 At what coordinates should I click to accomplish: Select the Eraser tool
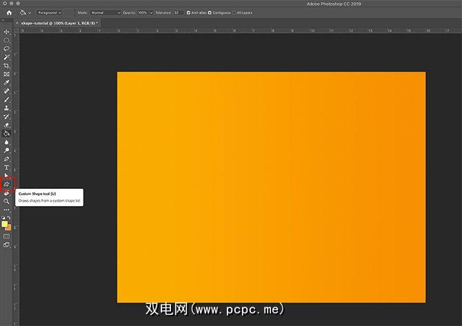pyautogui.click(x=7, y=125)
